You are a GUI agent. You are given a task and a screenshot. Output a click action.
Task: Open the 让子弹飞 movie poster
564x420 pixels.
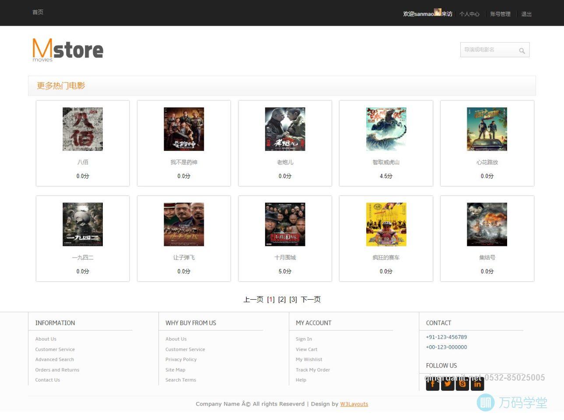(x=184, y=224)
